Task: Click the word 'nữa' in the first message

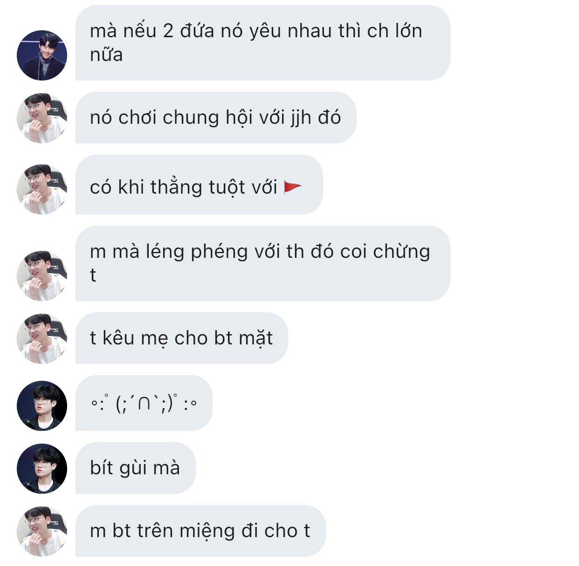Action: click(x=106, y=55)
